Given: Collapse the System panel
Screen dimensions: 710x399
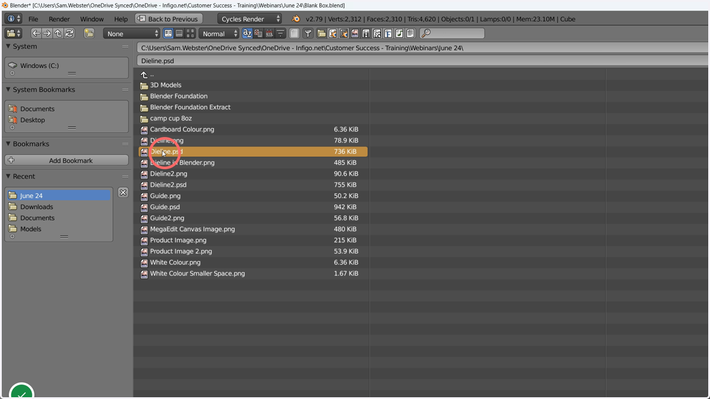Looking at the screenshot, I should pos(8,46).
